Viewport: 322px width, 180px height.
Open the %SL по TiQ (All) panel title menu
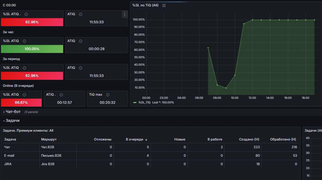[x=145, y=5]
